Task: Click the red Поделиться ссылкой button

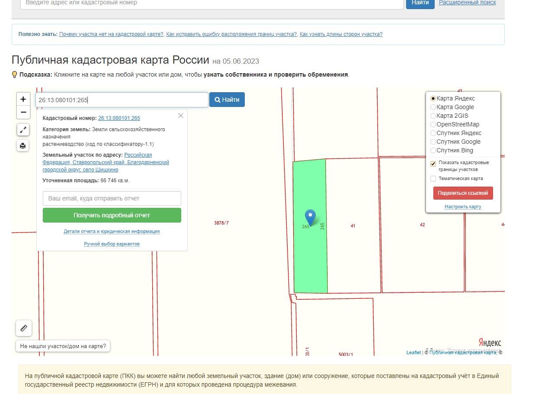Action: click(463, 193)
